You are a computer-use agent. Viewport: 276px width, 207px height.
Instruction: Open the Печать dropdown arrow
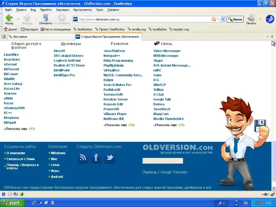coord(260,19)
